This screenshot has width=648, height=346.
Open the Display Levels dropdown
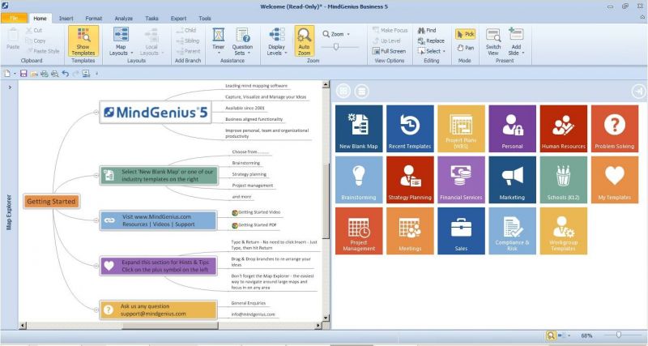coord(277,41)
